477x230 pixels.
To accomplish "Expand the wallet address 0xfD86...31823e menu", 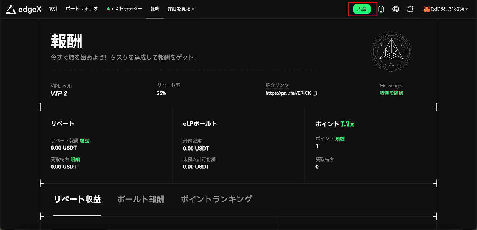I will coord(449,9).
